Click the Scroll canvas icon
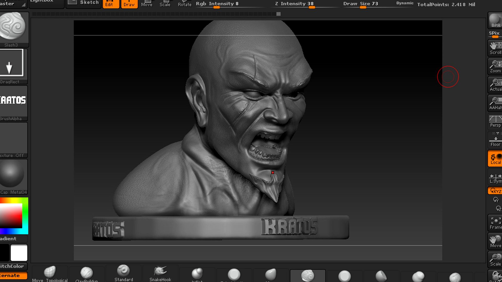Viewport: 502px width, 282px height. pyautogui.click(x=495, y=48)
